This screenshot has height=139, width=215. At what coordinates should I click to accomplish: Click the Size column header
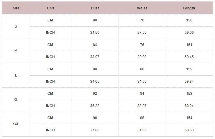pos(16,8)
